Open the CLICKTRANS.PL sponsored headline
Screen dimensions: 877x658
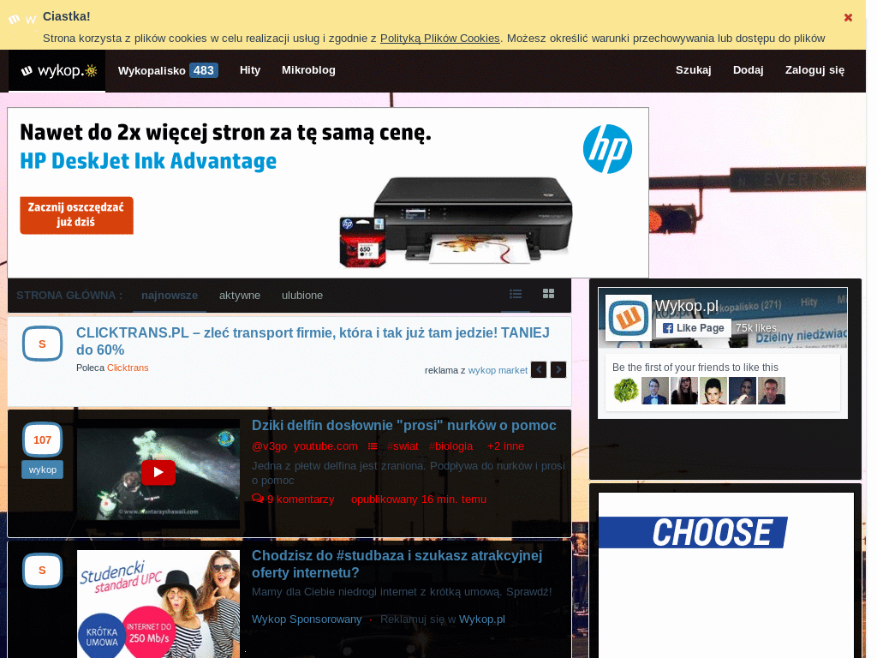click(313, 341)
